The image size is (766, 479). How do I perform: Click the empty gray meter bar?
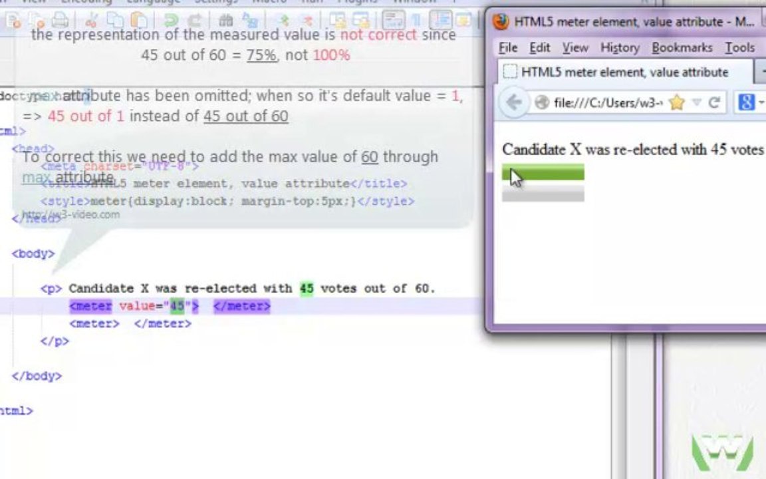click(x=543, y=193)
